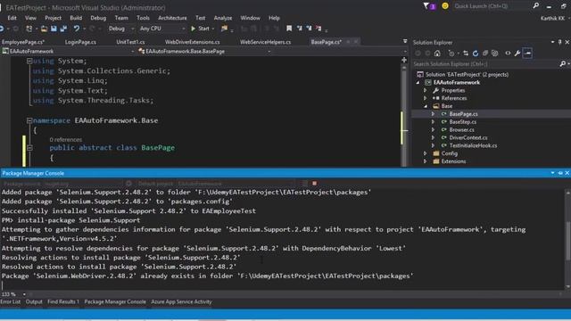Toggle a bookmark with the bookmark icon

[289, 29]
